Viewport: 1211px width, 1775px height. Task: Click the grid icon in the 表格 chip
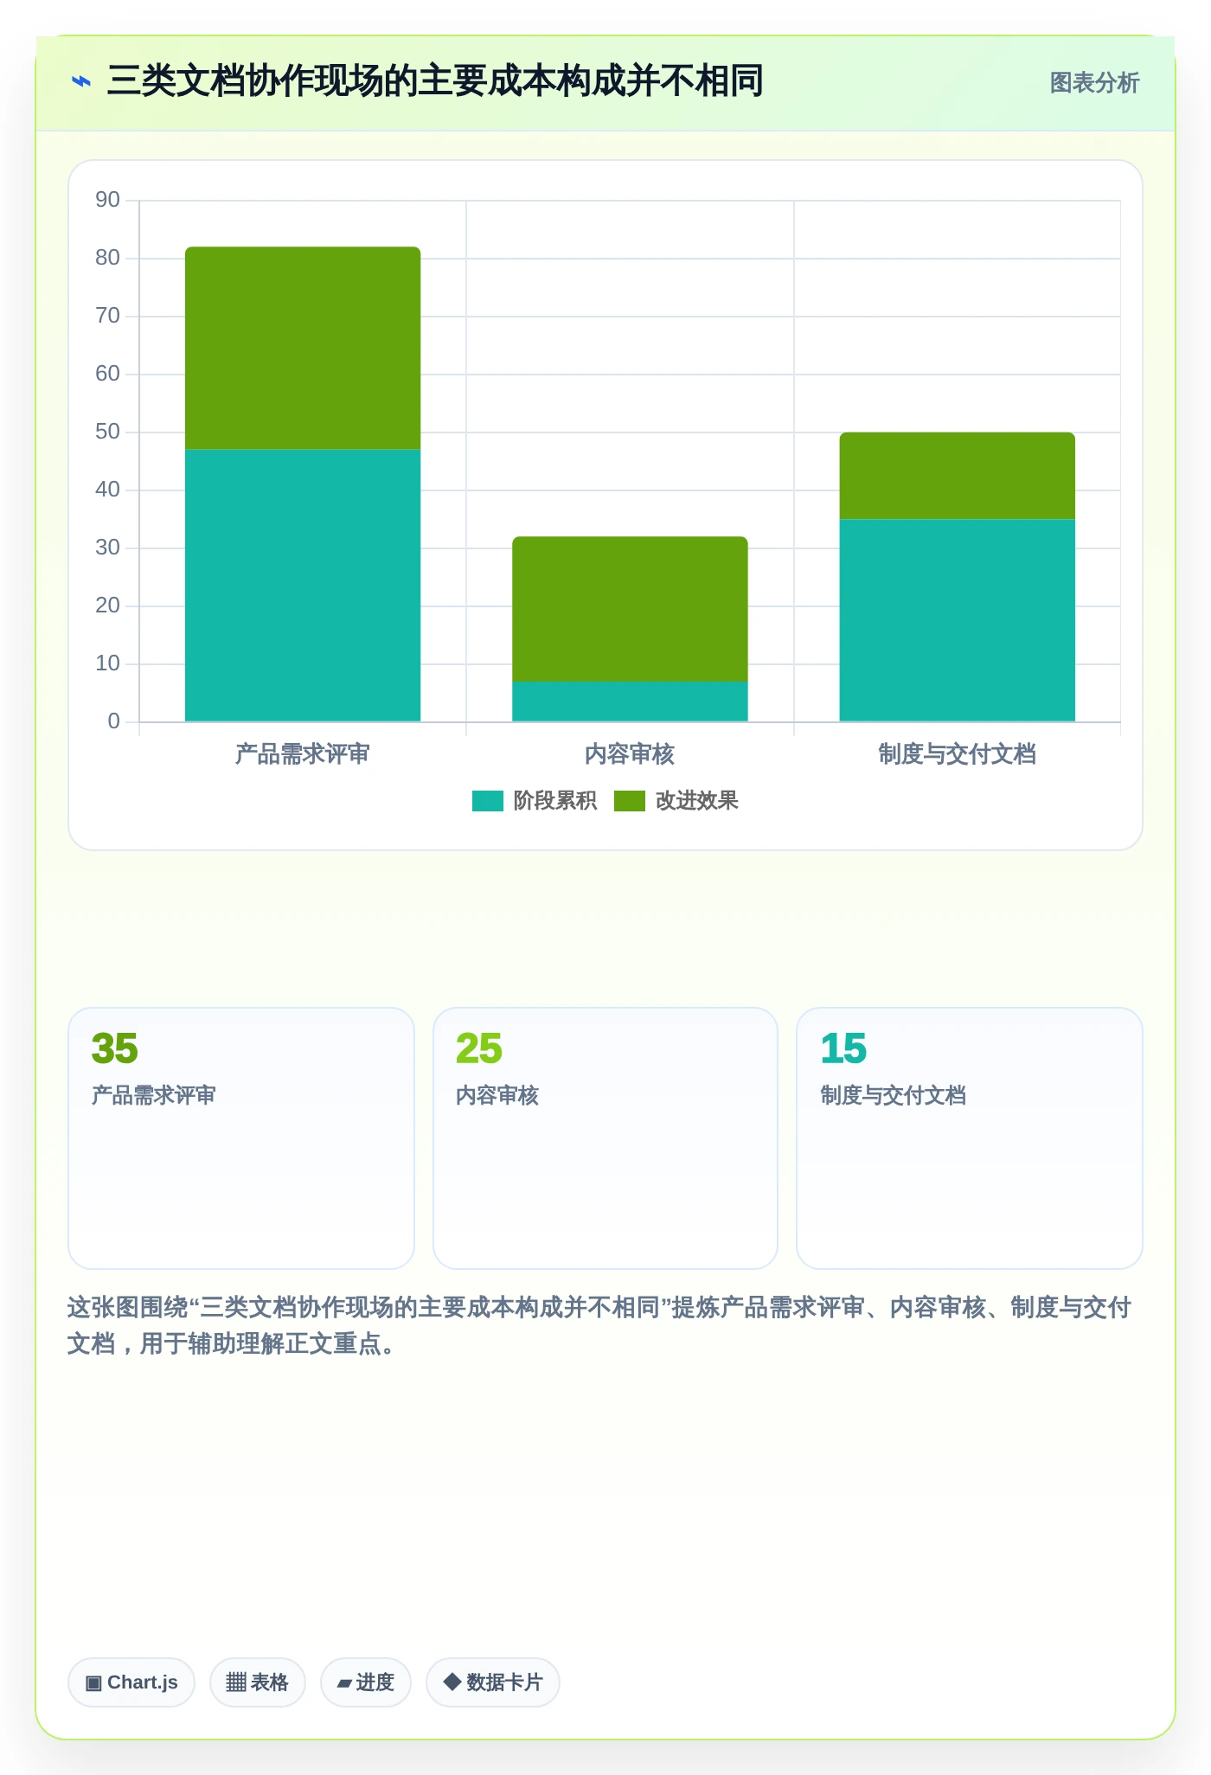[x=236, y=1682]
